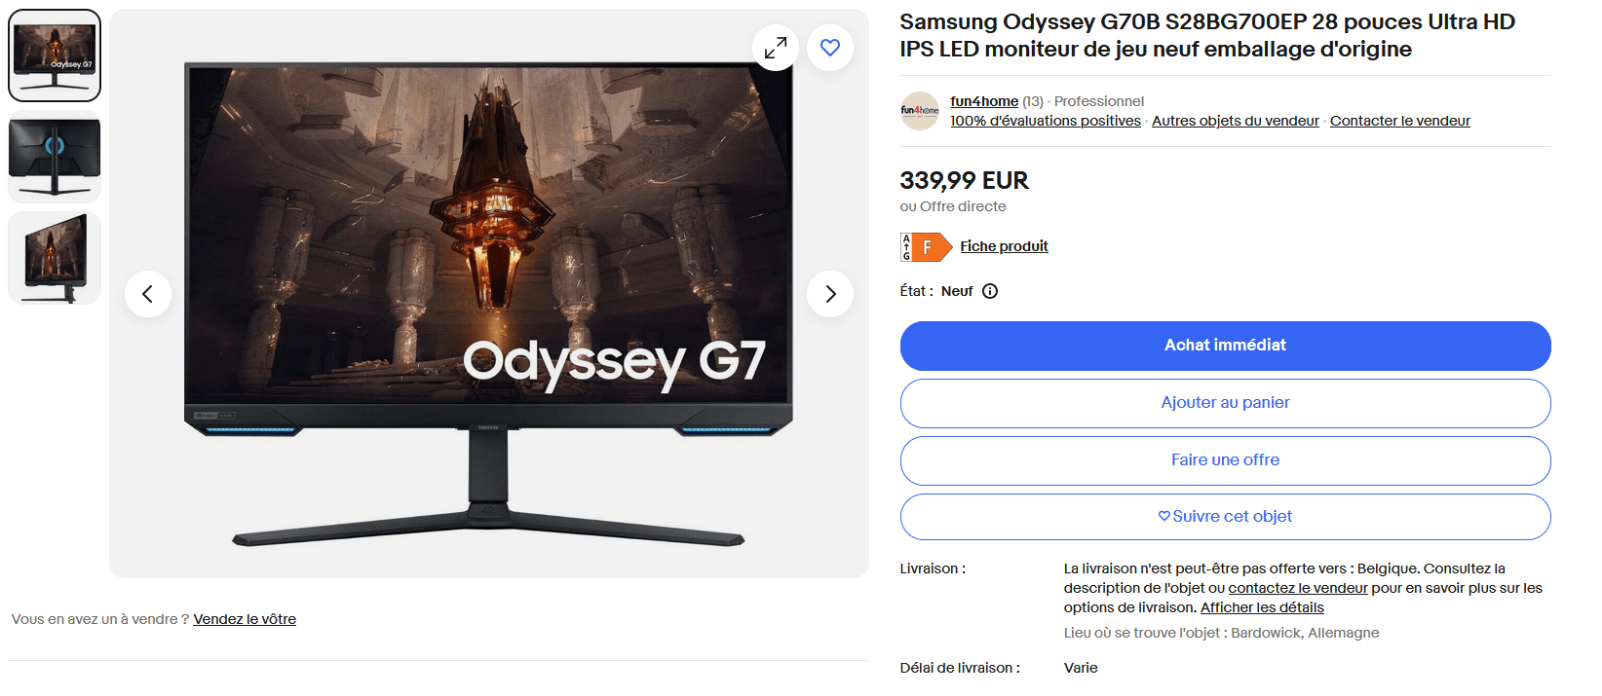1602x696 pixels.
Task: Expand shipping info with Afficher les détails
Action: click(1262, 607)
